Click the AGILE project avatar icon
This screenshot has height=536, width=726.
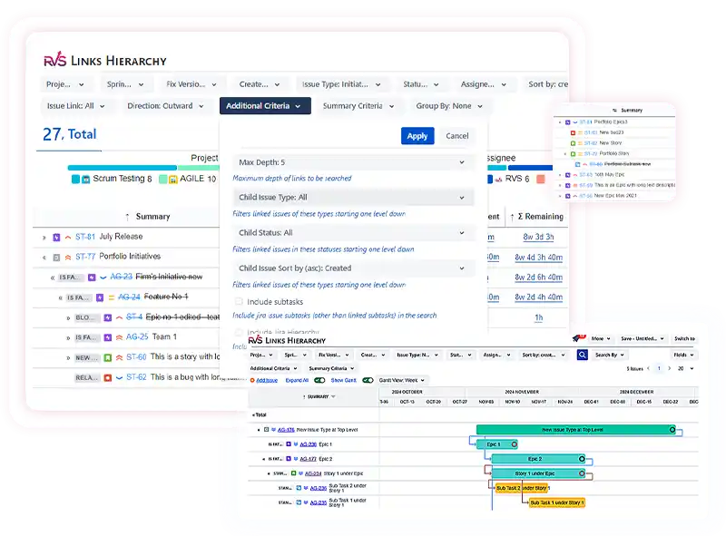tap(172, 180)
